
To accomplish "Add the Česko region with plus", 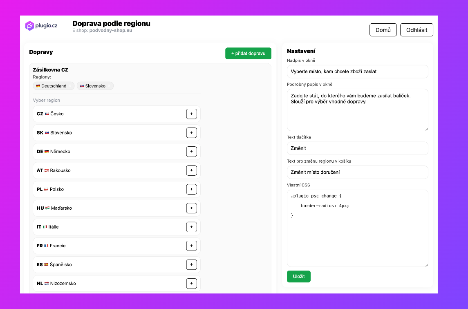I will point(191,114).
